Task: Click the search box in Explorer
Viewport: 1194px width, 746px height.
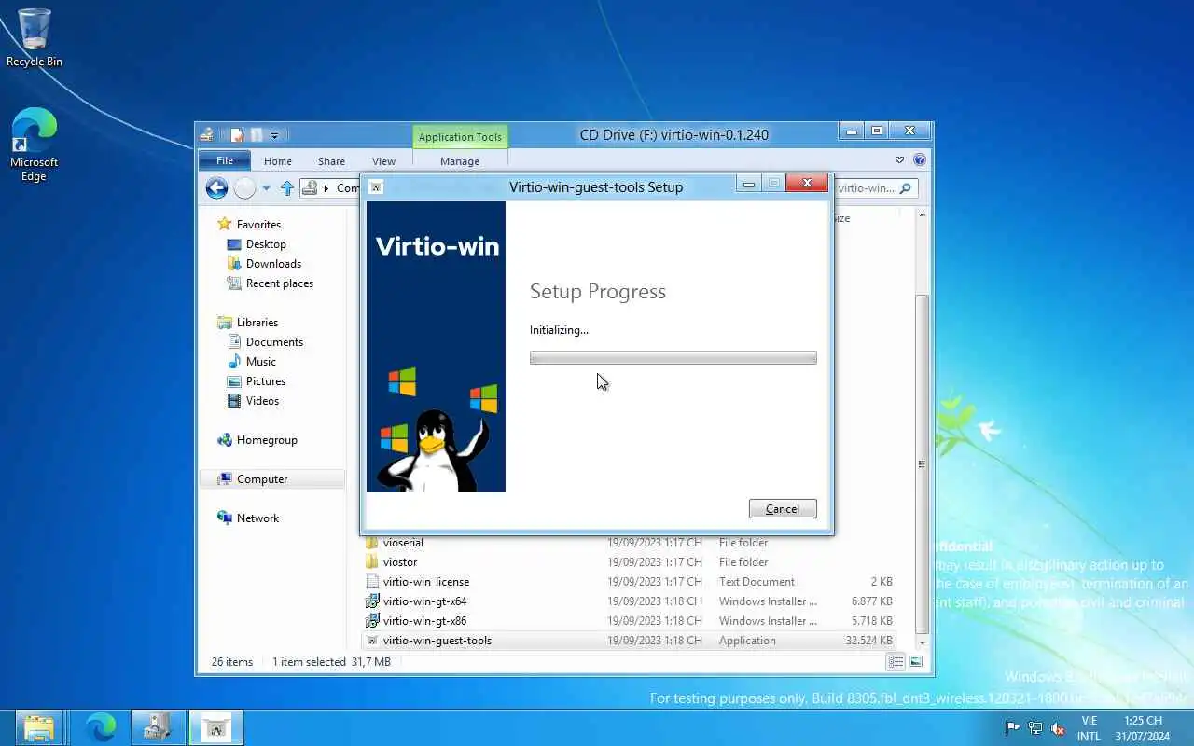Action: [x=875, y=188]
